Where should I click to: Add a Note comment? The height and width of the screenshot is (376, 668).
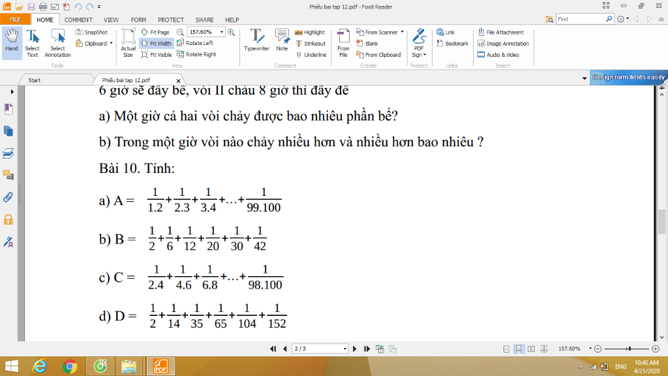[x=282, y=40]
